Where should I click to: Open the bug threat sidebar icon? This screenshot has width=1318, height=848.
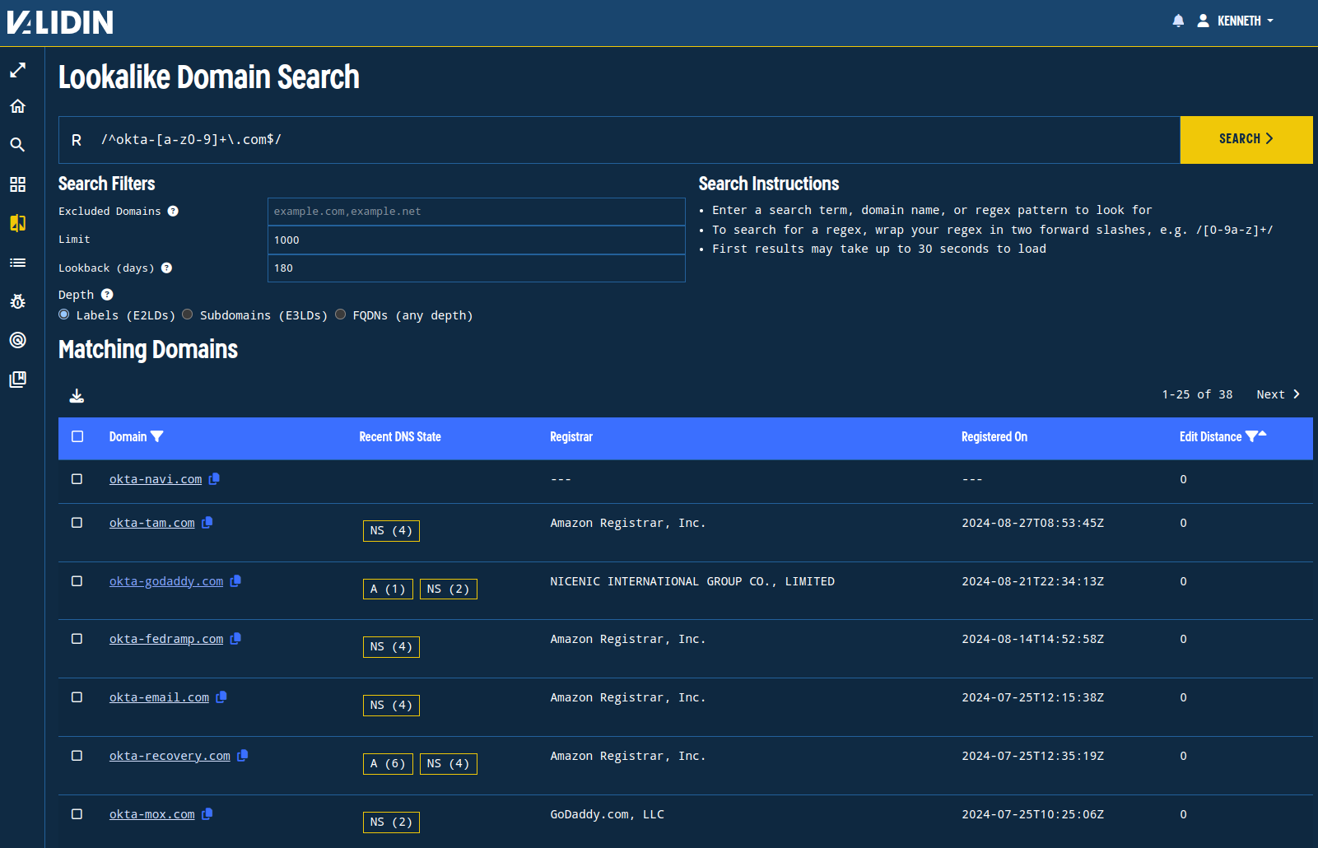click(x=17, y=301)
